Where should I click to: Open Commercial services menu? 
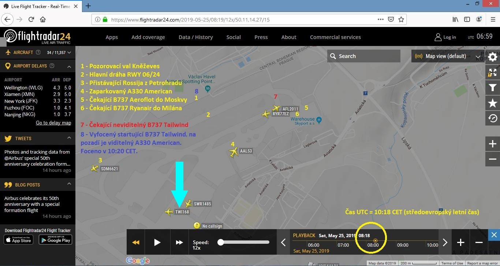click(335, 37)
